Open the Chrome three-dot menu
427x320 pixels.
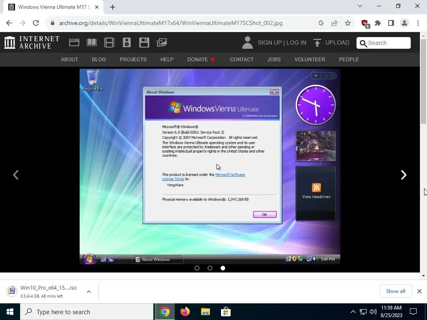pyautogui.click(x=418, y=23)
